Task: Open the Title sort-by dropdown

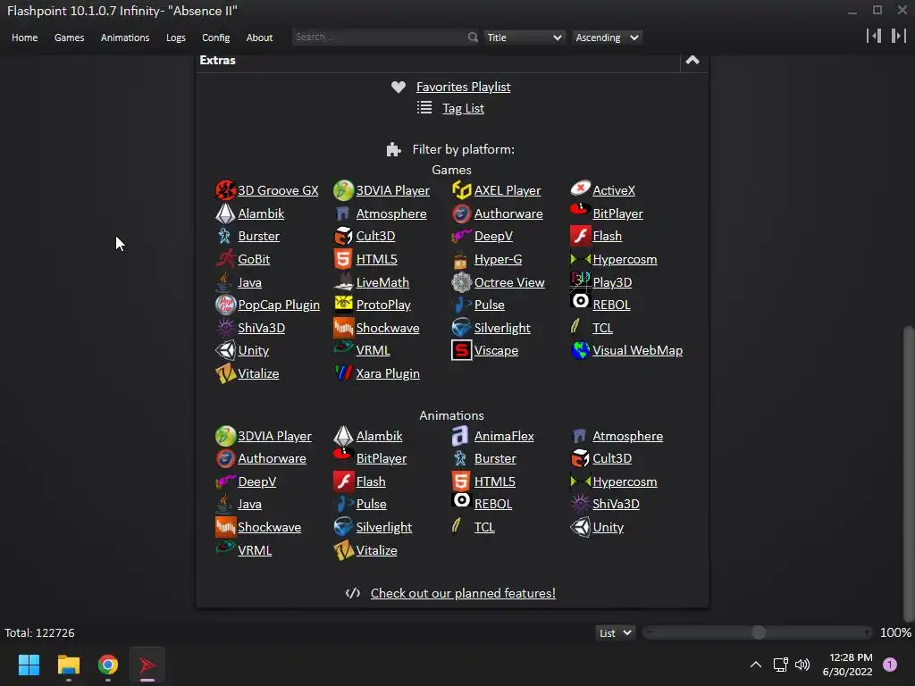Action: coord(524,38)
